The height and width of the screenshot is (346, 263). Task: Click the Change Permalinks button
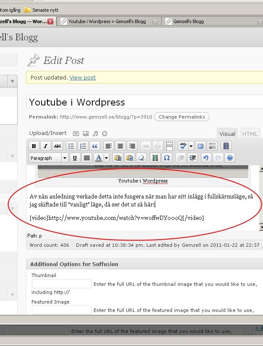tap(182, 117)
